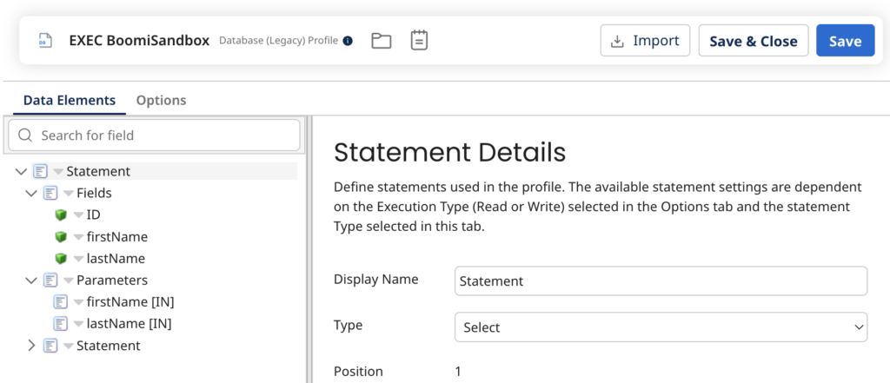Click the Search for field box
The image size is (890, 383).
coord(154,135)
